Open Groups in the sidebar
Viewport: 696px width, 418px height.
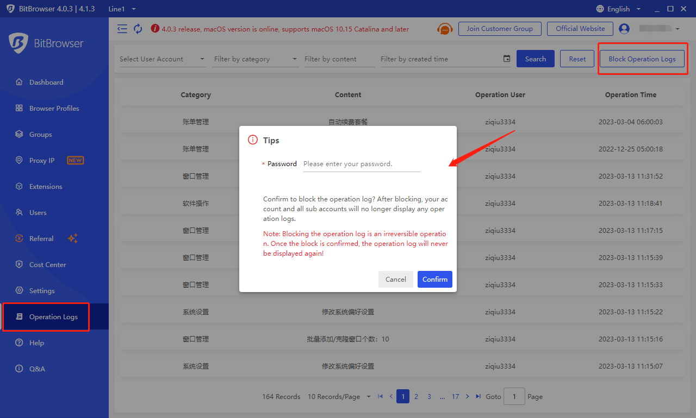point(54,135)
